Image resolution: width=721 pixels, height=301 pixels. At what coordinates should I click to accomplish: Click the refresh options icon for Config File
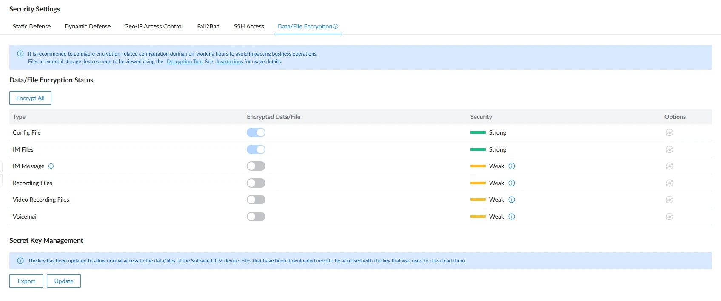pos(669,132)
